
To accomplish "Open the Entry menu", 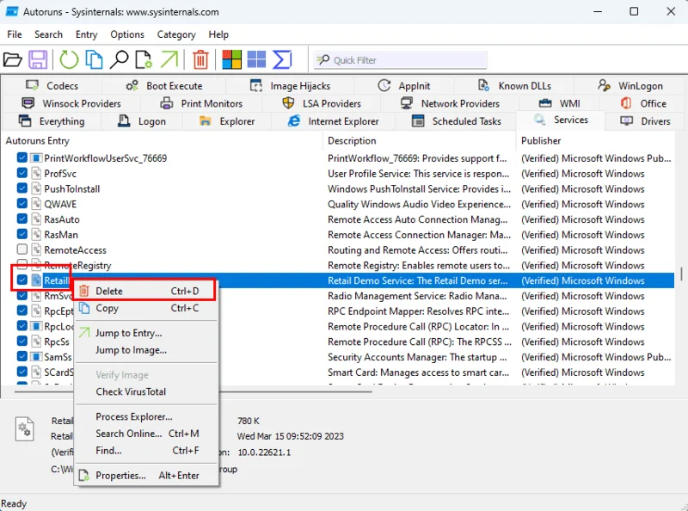I will [87, 34].
